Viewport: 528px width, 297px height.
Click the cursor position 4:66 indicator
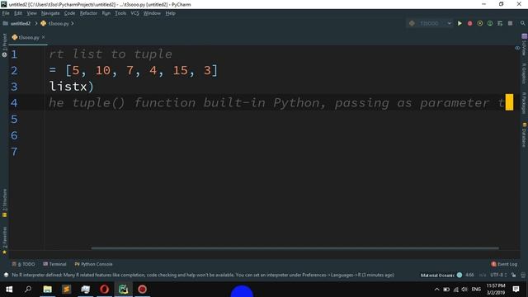[469, 275]
